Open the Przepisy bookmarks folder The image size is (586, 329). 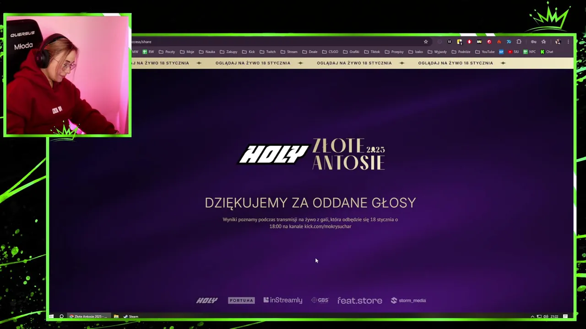394,52
